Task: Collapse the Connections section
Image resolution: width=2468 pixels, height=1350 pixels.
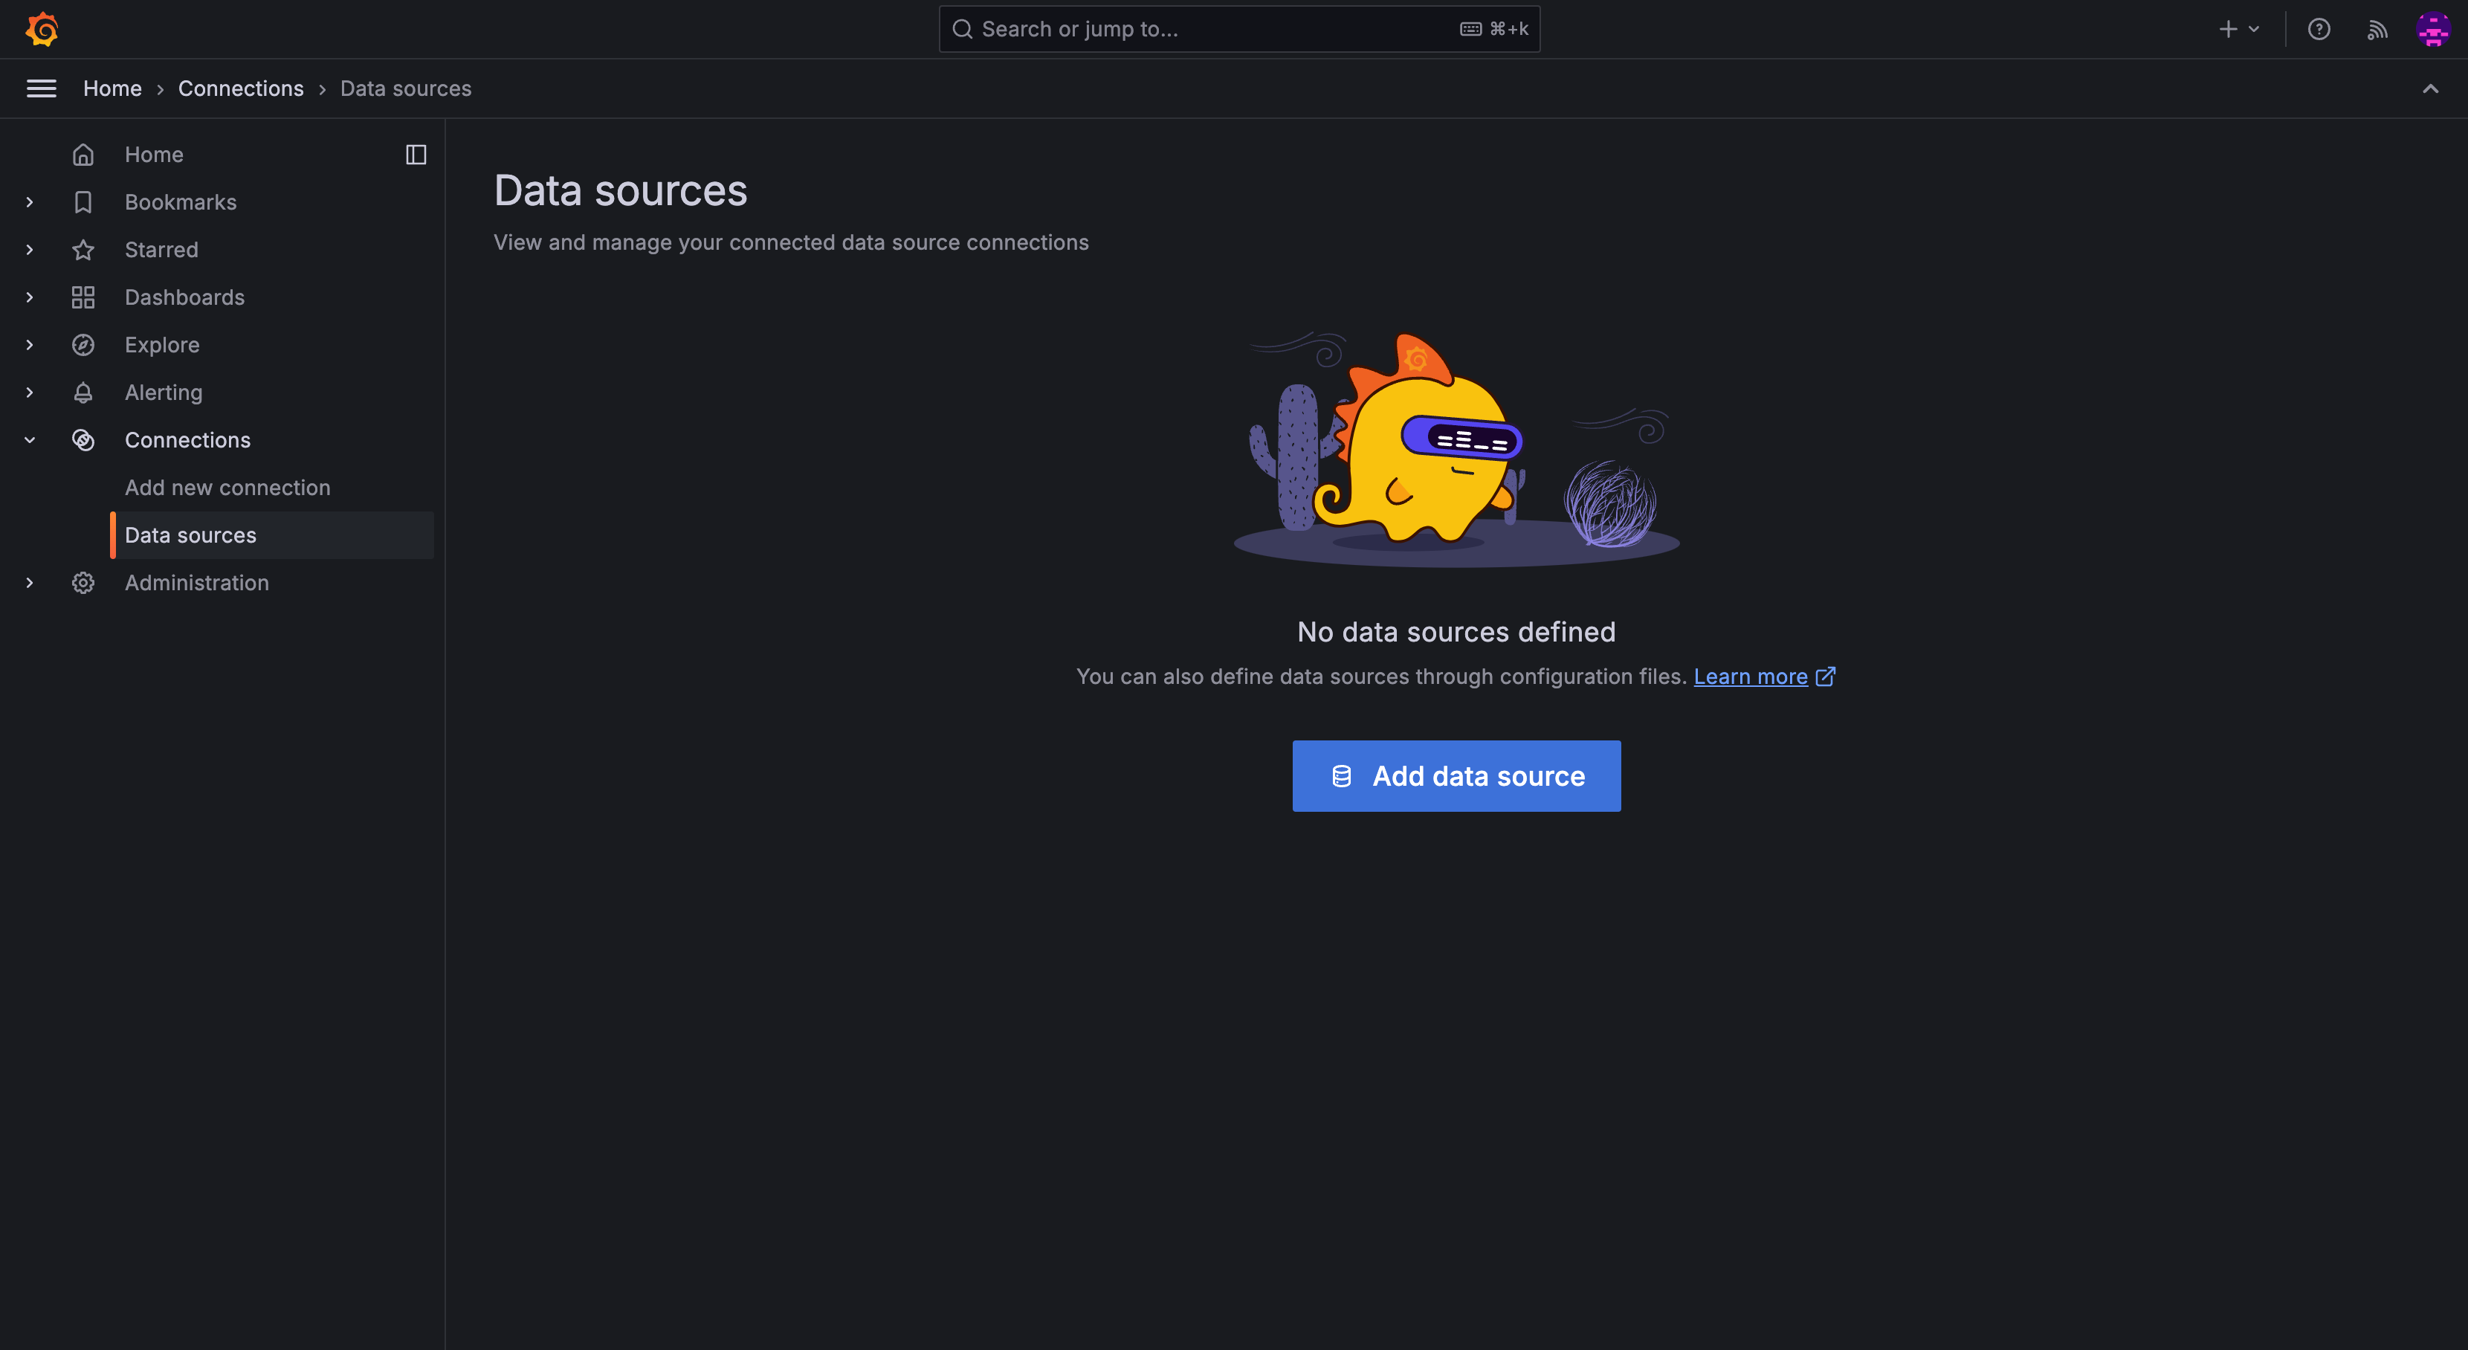Action: (x=30, y=440)
